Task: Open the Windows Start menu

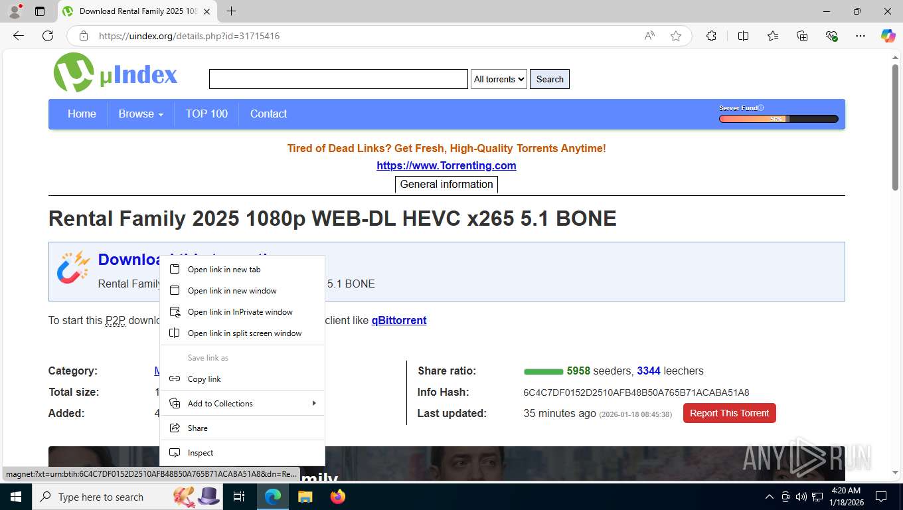Action: pyautogui.click(x=15, y=497)
